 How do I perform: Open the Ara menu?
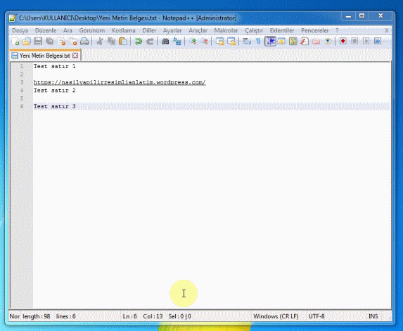(x=68, y=30)
